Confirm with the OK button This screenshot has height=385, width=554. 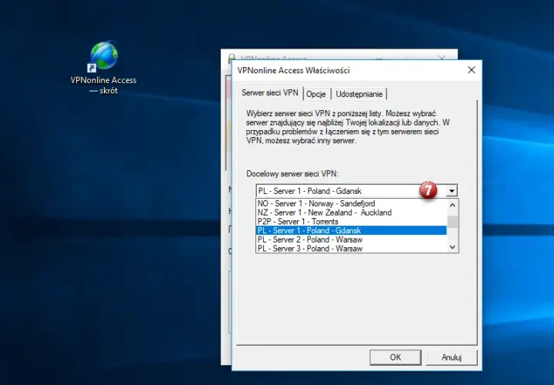click(395, 357)
